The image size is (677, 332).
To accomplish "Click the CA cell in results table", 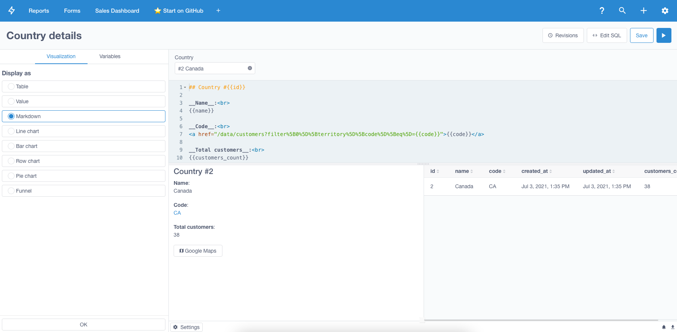I will coord(492,186).
